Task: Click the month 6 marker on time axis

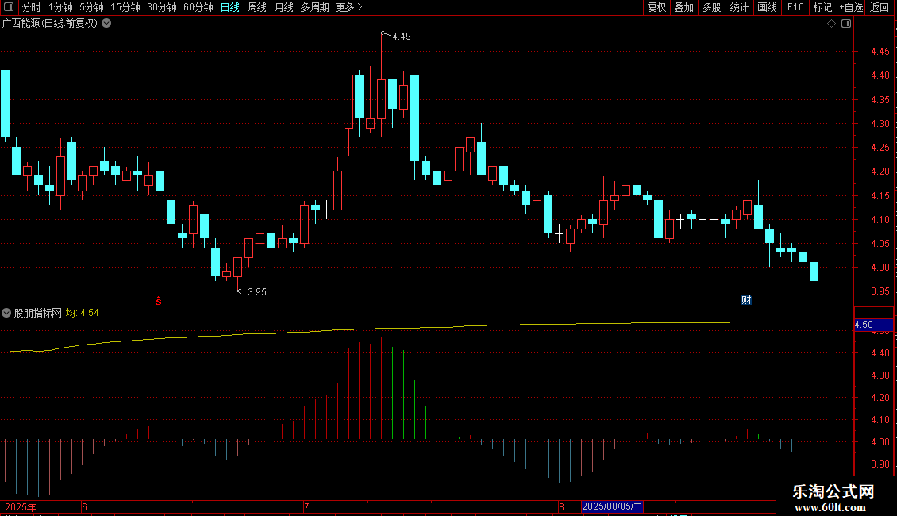Action: click(85, 506)
